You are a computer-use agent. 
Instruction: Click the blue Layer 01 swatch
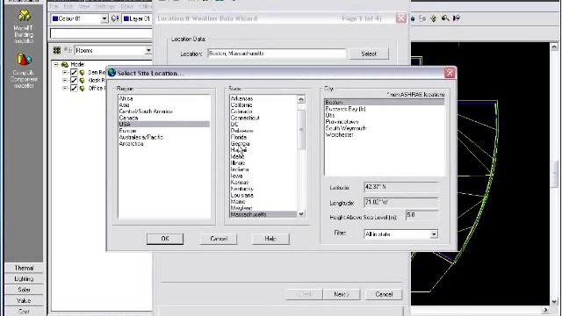[x=126, y=18]
